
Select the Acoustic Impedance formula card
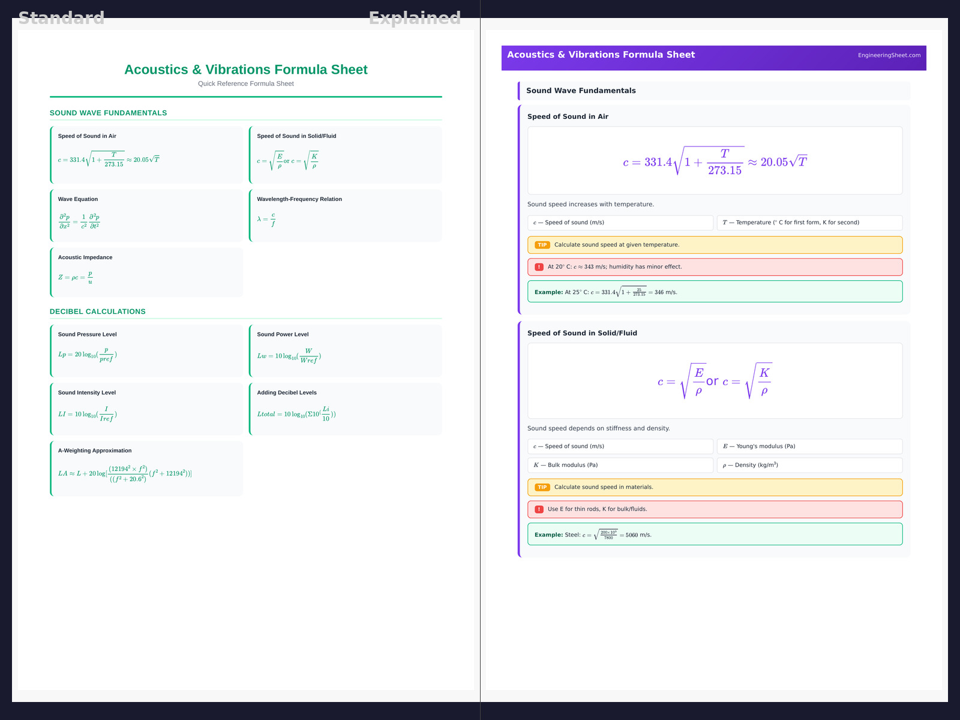pos(147,272)
